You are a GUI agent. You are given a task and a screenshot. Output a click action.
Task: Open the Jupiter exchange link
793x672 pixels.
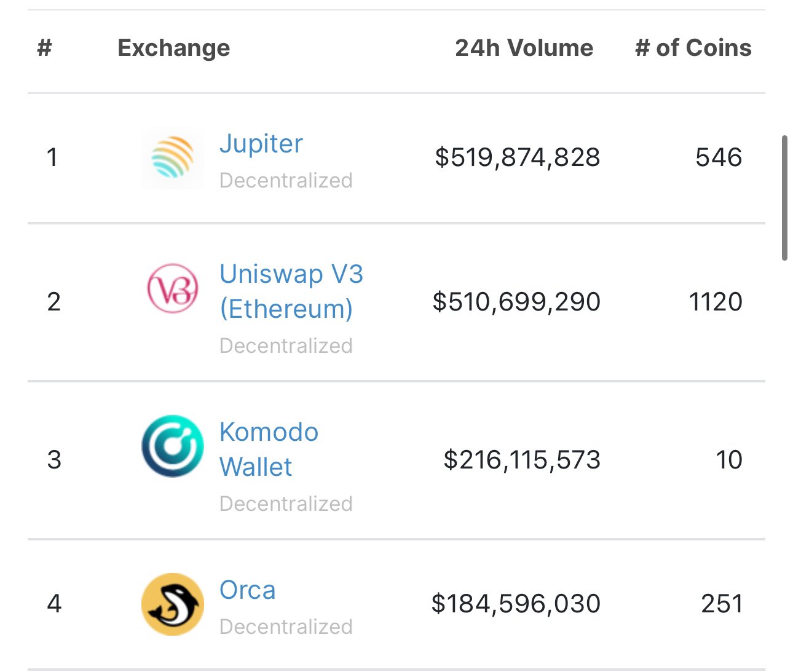point(261,144)
